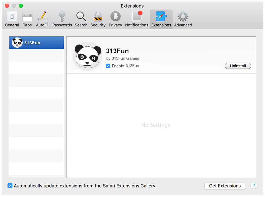
Task: Click the Uninstall button
Action: point(238,66)
